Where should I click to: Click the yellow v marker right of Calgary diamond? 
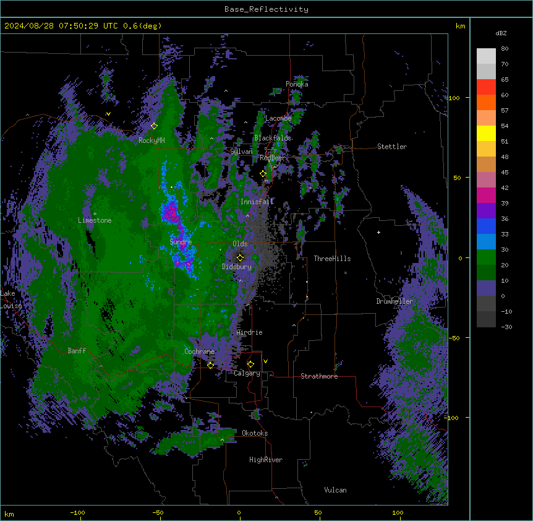pos(265,361)
